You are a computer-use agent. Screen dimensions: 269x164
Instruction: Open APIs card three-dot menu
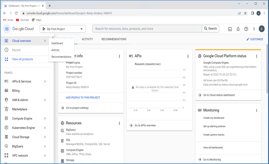188,56
